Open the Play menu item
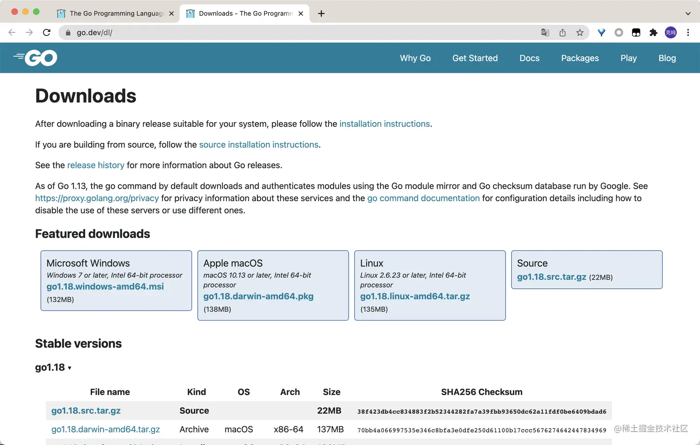Viewport: 700px width, 445px height. pos(629,58)
